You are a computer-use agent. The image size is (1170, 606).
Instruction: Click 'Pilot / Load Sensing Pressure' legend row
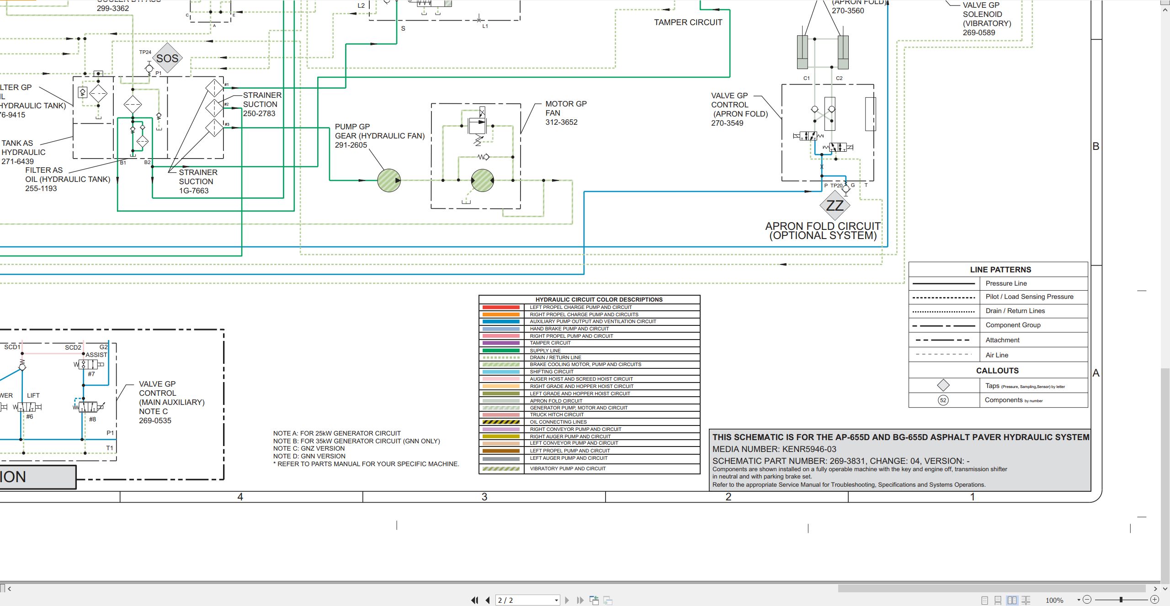(998, 297)
